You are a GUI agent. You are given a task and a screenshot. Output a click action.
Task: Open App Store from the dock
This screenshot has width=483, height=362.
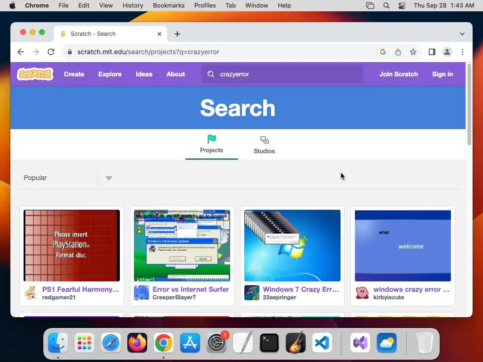click(x=190, y=343)
